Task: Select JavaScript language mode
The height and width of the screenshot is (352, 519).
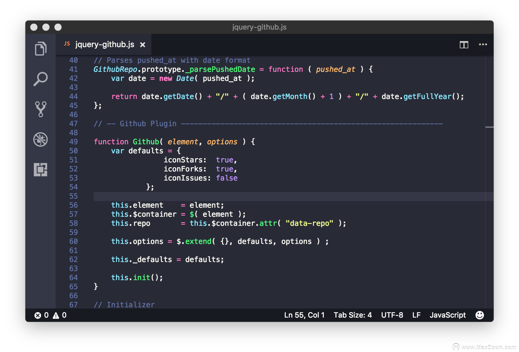Action: [x=447, y=315]
